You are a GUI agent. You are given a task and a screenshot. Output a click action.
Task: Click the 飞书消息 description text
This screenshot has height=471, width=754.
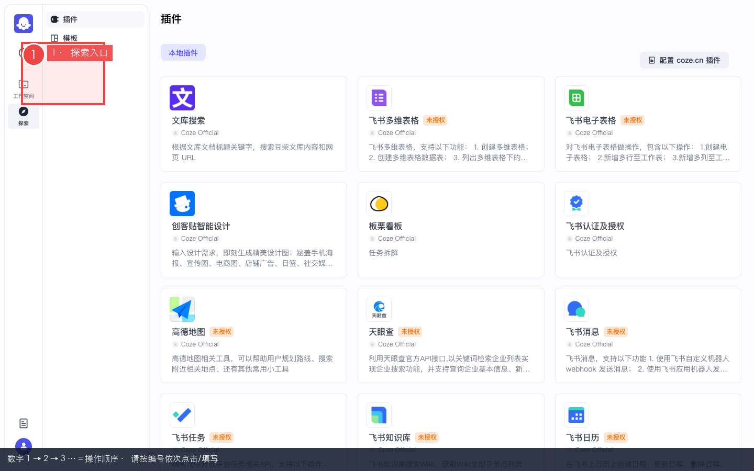click(x=648, y=364)
